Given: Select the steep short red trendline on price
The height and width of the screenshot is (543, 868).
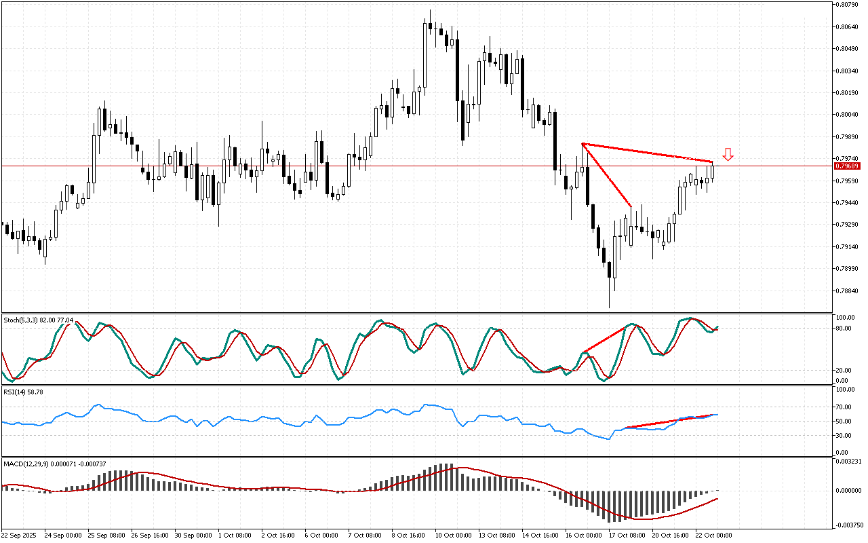Looking at the screenshot, I should click(x=607, y=175).
